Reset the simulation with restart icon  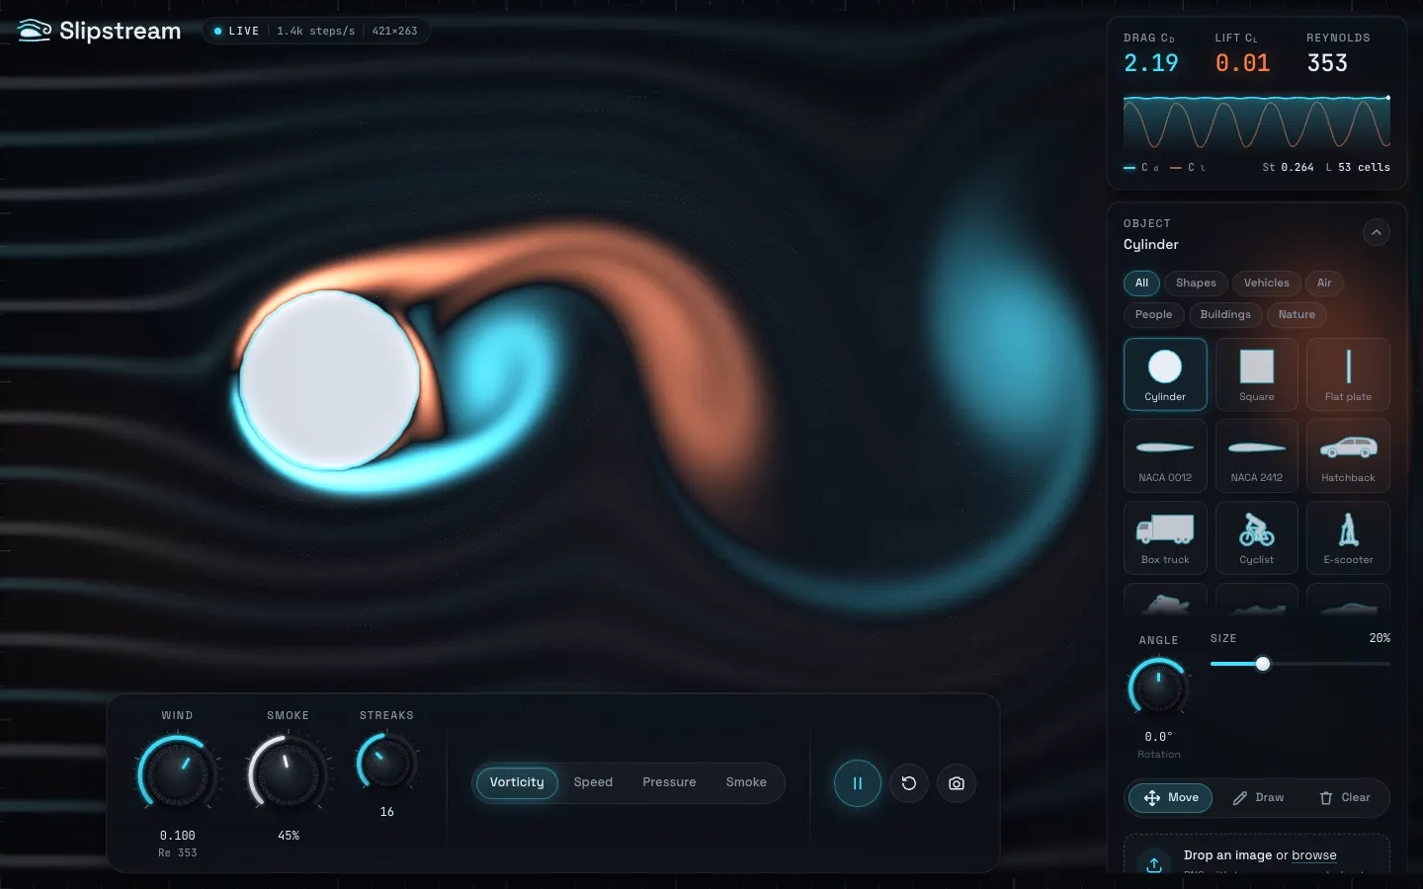(x=909, y=783)
